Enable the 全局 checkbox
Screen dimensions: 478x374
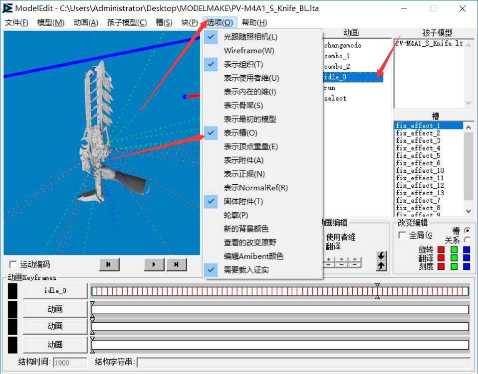pos(402,235)
